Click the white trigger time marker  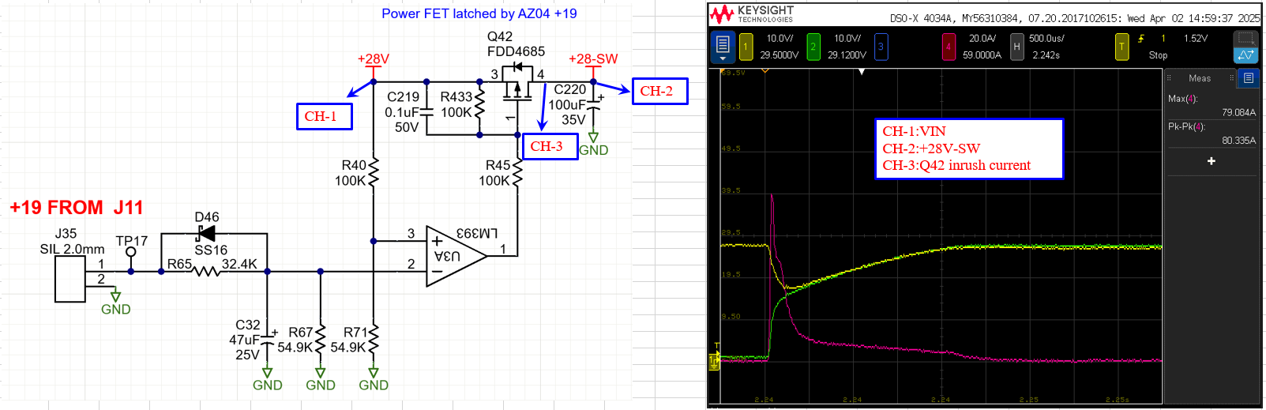point(862,72)
